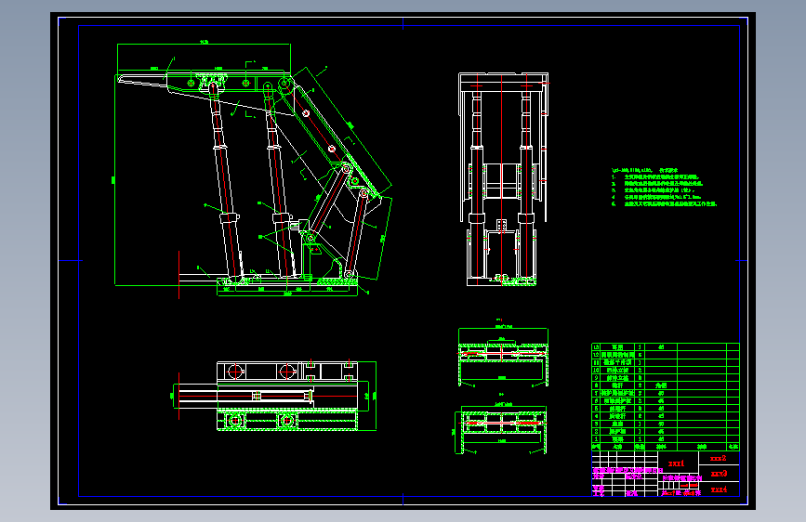Select the green technical notes text block
The height and width of the screenshot is (522, 806).
point(664,187)
